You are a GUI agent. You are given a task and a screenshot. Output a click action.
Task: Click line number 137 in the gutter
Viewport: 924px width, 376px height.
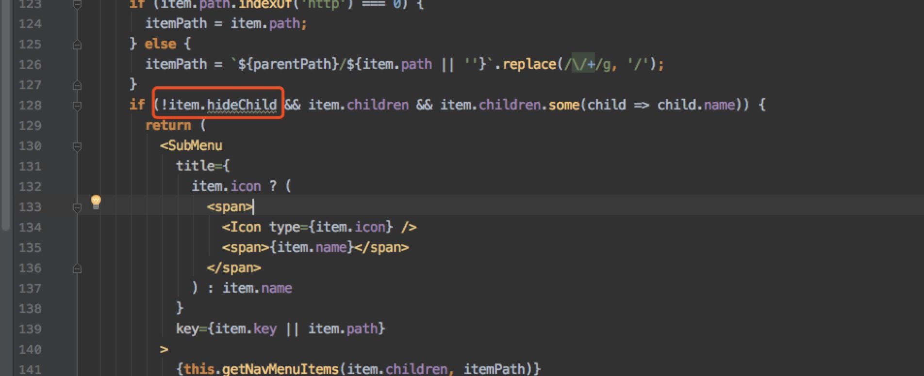[x=30, y=288]
